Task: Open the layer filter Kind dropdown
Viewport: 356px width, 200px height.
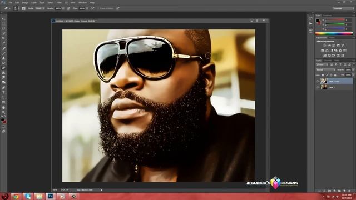Action: tap(322, 64)
